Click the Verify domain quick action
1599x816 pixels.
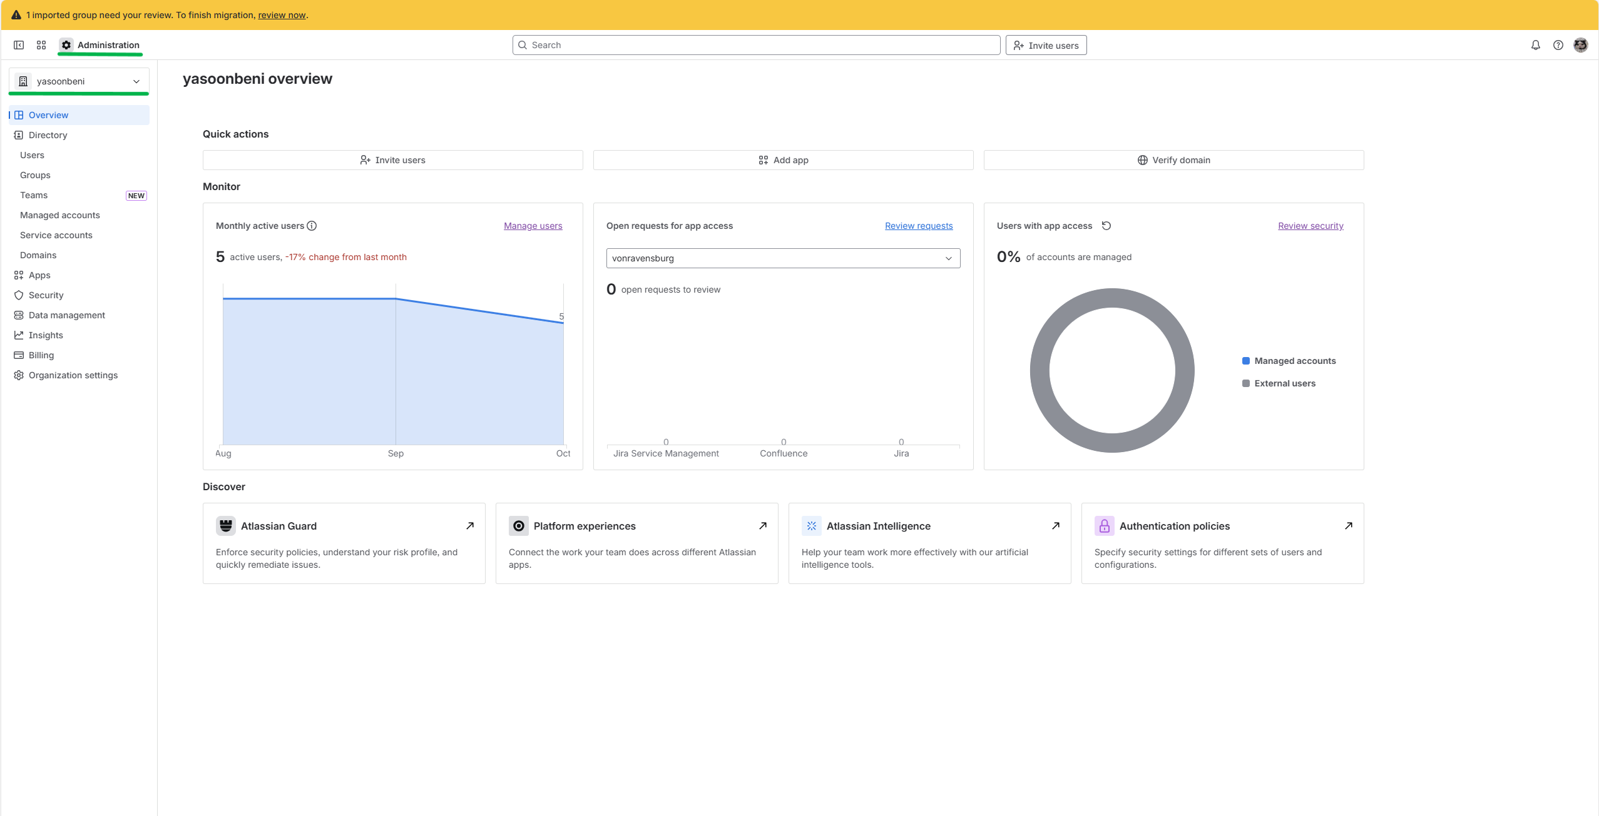coord(1173,160)
